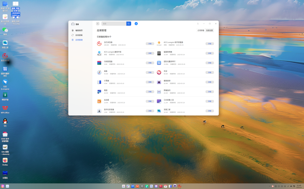Uninstall 日志收集工具 via its row button

click(210, 101)
